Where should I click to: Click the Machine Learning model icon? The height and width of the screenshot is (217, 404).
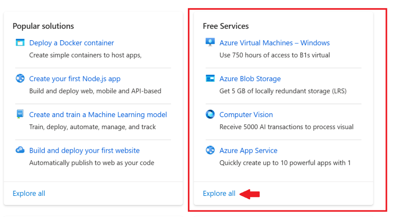20,114
